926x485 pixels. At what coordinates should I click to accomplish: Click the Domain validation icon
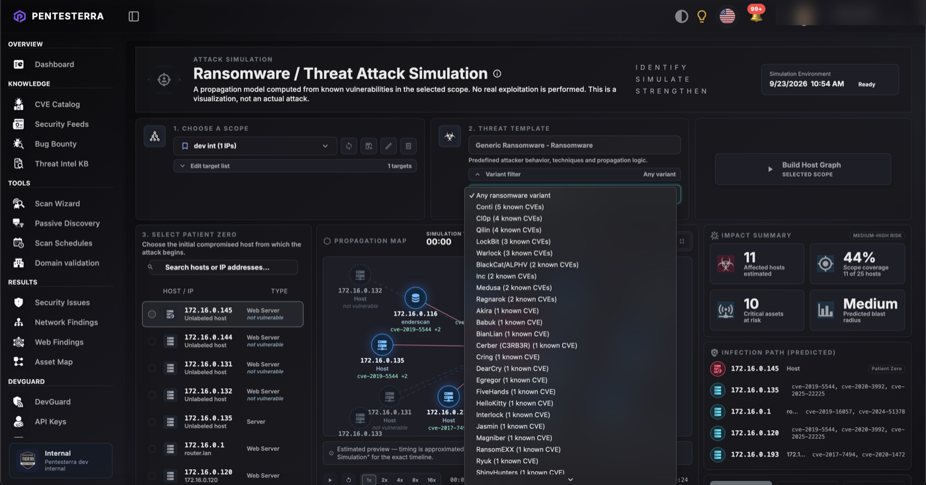point(19,263)
